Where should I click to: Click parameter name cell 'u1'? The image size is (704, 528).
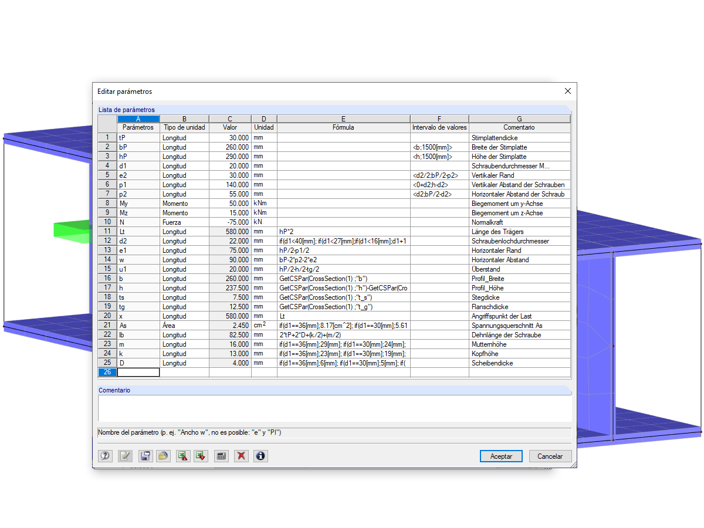[x=138, y=269]
